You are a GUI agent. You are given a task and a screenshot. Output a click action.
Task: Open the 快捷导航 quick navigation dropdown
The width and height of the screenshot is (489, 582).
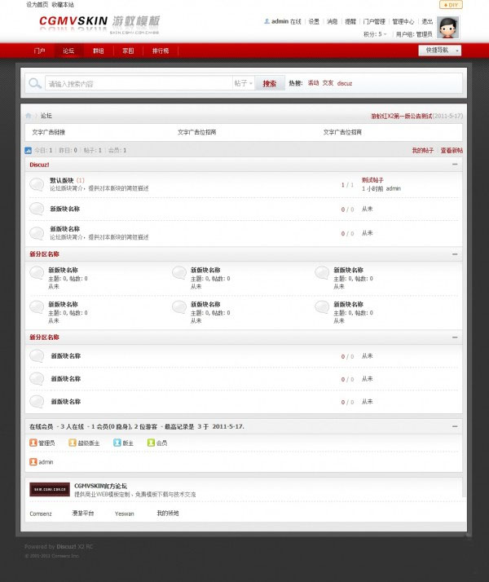(x=439, y=50)
